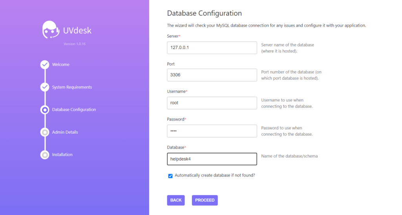The image size is (402, 215).
Task: Click the 'Username' field label
Action: pos(177,91)
